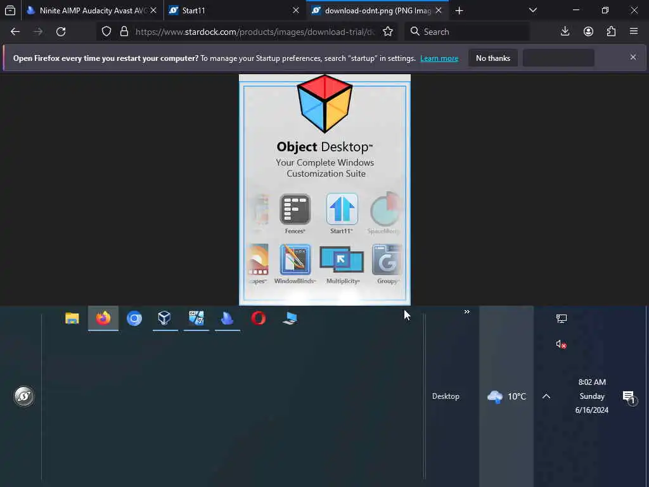Open the Firefox application menu
Viewport: 649px width, 487px height.
[634, 32]
